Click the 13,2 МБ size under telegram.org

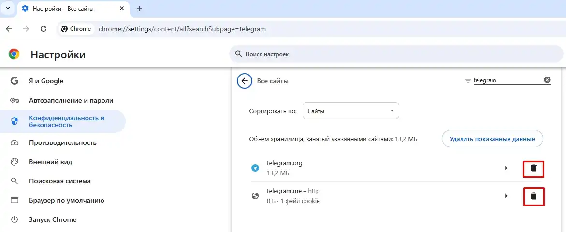[x=278, y=173]
